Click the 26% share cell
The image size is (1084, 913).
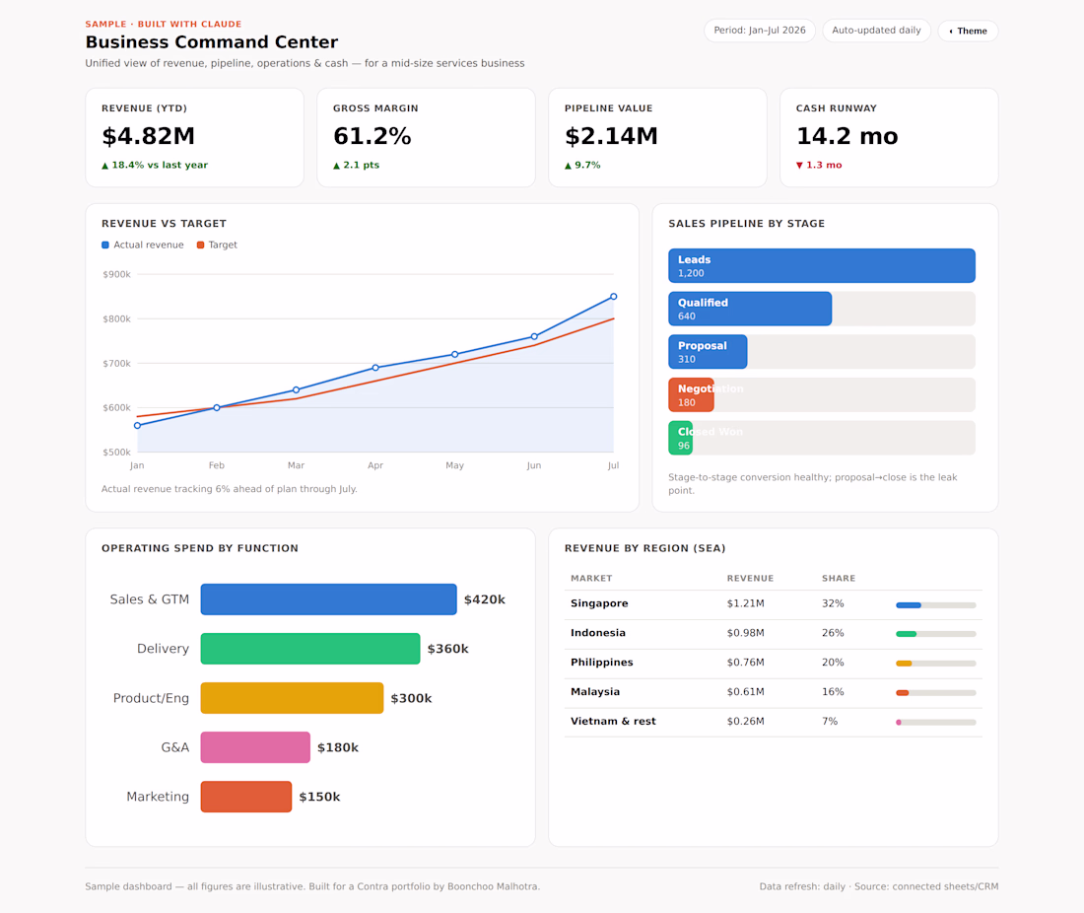(x=833, y=633)
